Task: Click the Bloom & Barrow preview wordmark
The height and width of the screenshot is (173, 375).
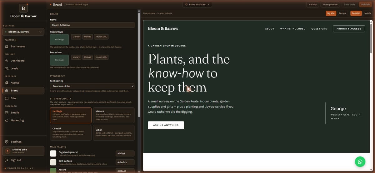Action: click(163, 28)
